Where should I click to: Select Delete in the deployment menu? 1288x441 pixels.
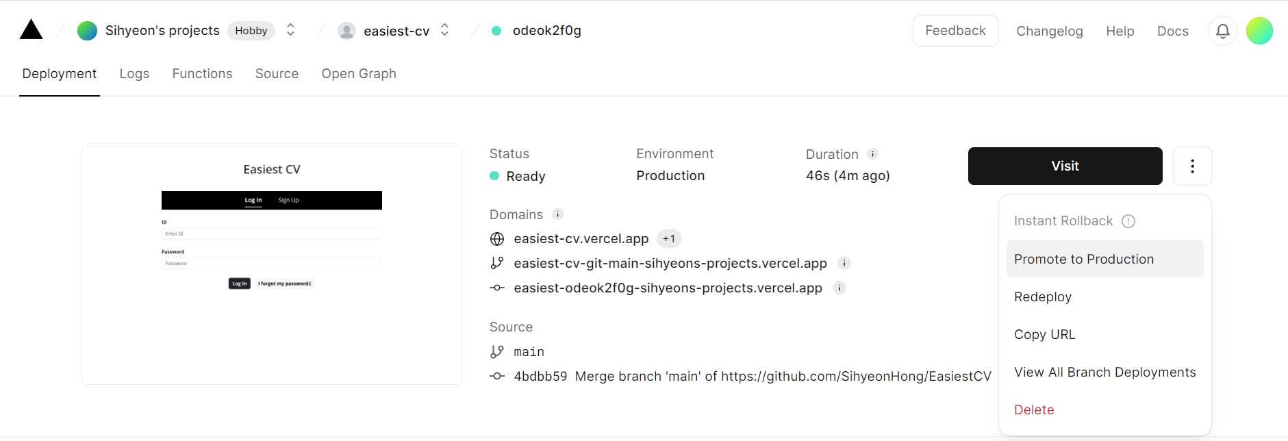[x=1104, y=409]
